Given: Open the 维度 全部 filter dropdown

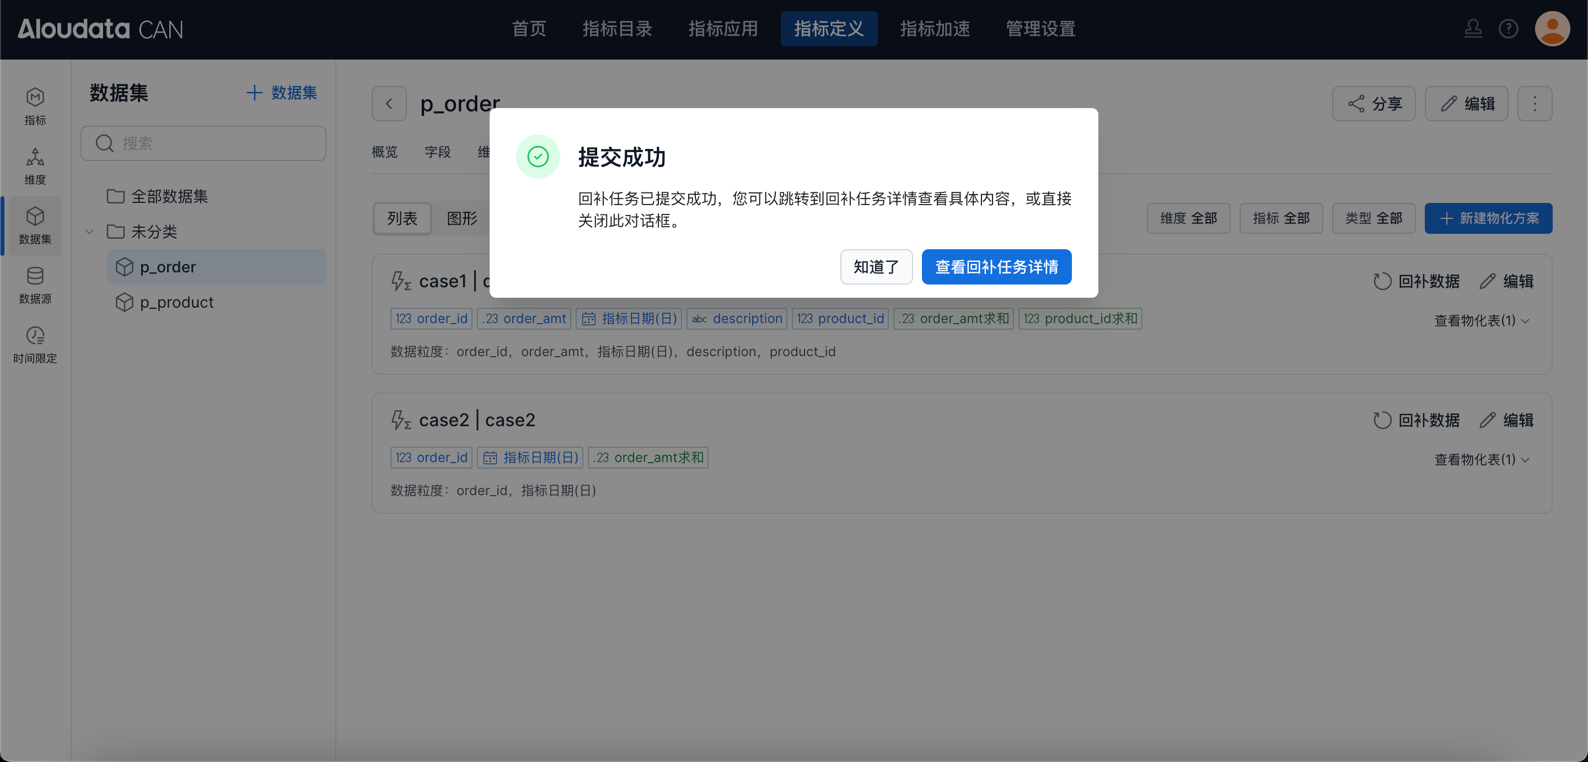Looking at the screenshot, I should tap(1188, 218).
